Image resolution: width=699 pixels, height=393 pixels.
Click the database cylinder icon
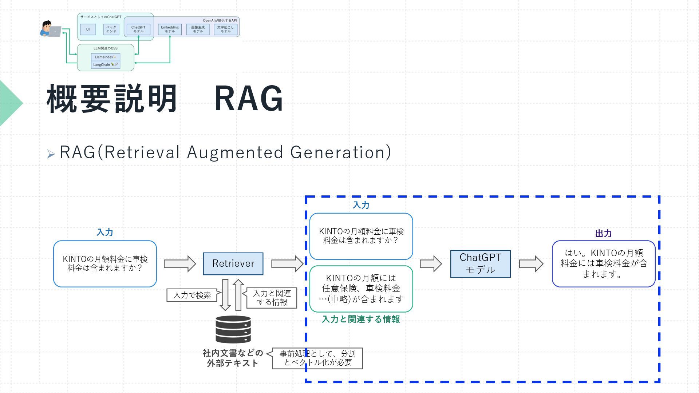point(233,329)
